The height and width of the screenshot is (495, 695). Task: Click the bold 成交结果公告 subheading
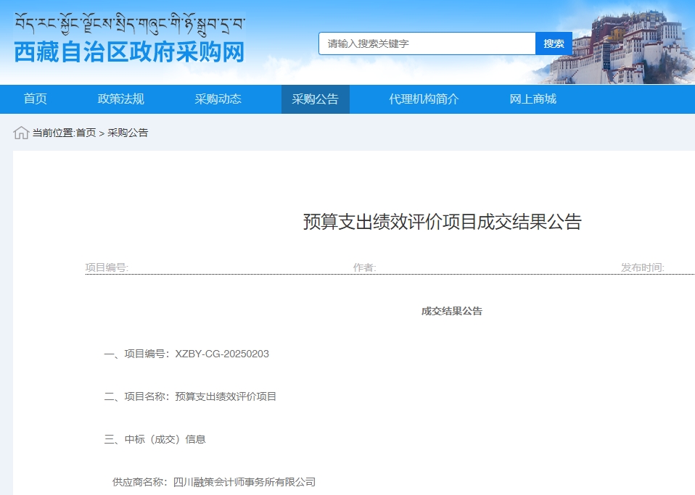point(451,311)
